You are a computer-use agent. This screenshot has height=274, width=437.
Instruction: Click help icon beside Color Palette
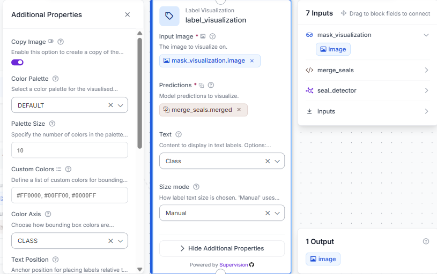pos(55,79)
